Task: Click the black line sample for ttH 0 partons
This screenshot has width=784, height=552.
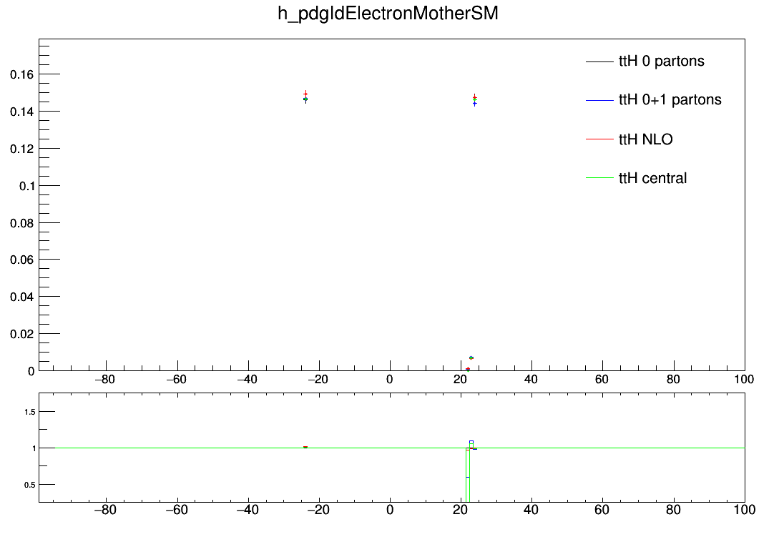Action: tap(599, 61)
